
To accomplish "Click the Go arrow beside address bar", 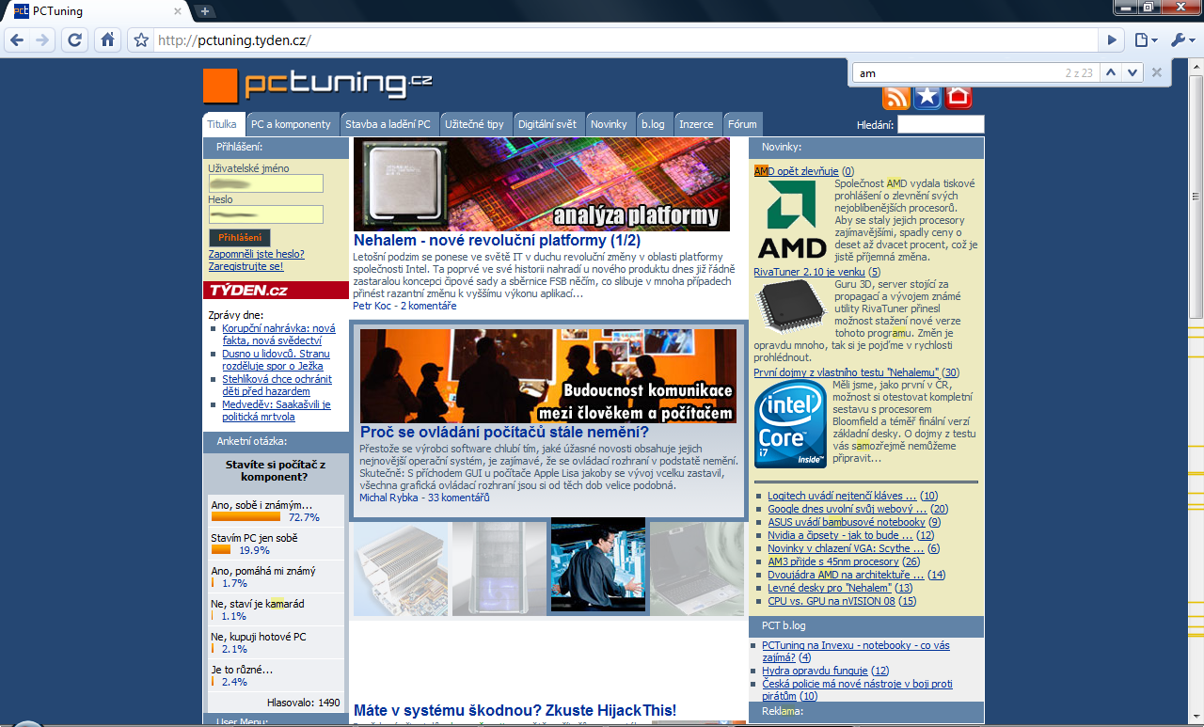I will pyautogui.click(x=1112, y=40).
